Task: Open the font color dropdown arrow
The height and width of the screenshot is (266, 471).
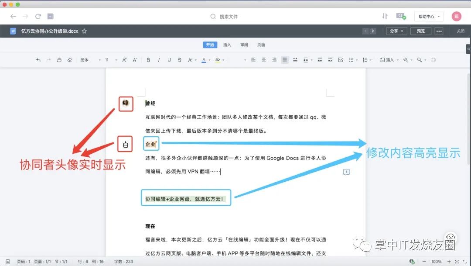Action: pyautogui.click(x=209, y=60)
